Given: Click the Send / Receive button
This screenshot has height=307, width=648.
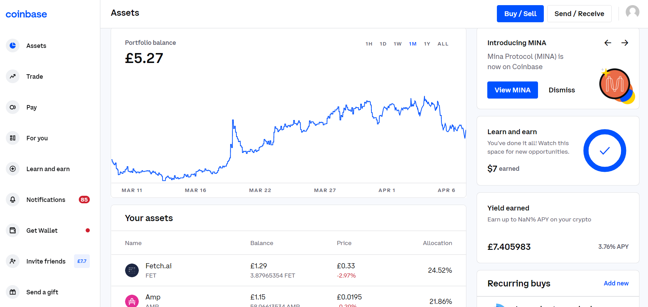Looking at the screenshot, I should pos(579,14).
